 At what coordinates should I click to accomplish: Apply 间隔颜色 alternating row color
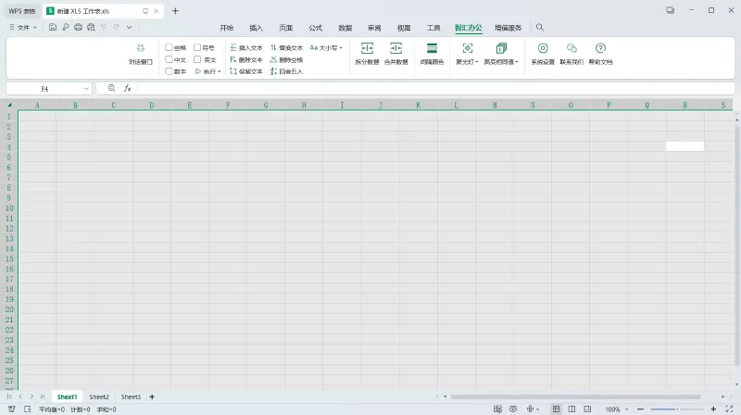pyautogui.click(x=432, y=54)
